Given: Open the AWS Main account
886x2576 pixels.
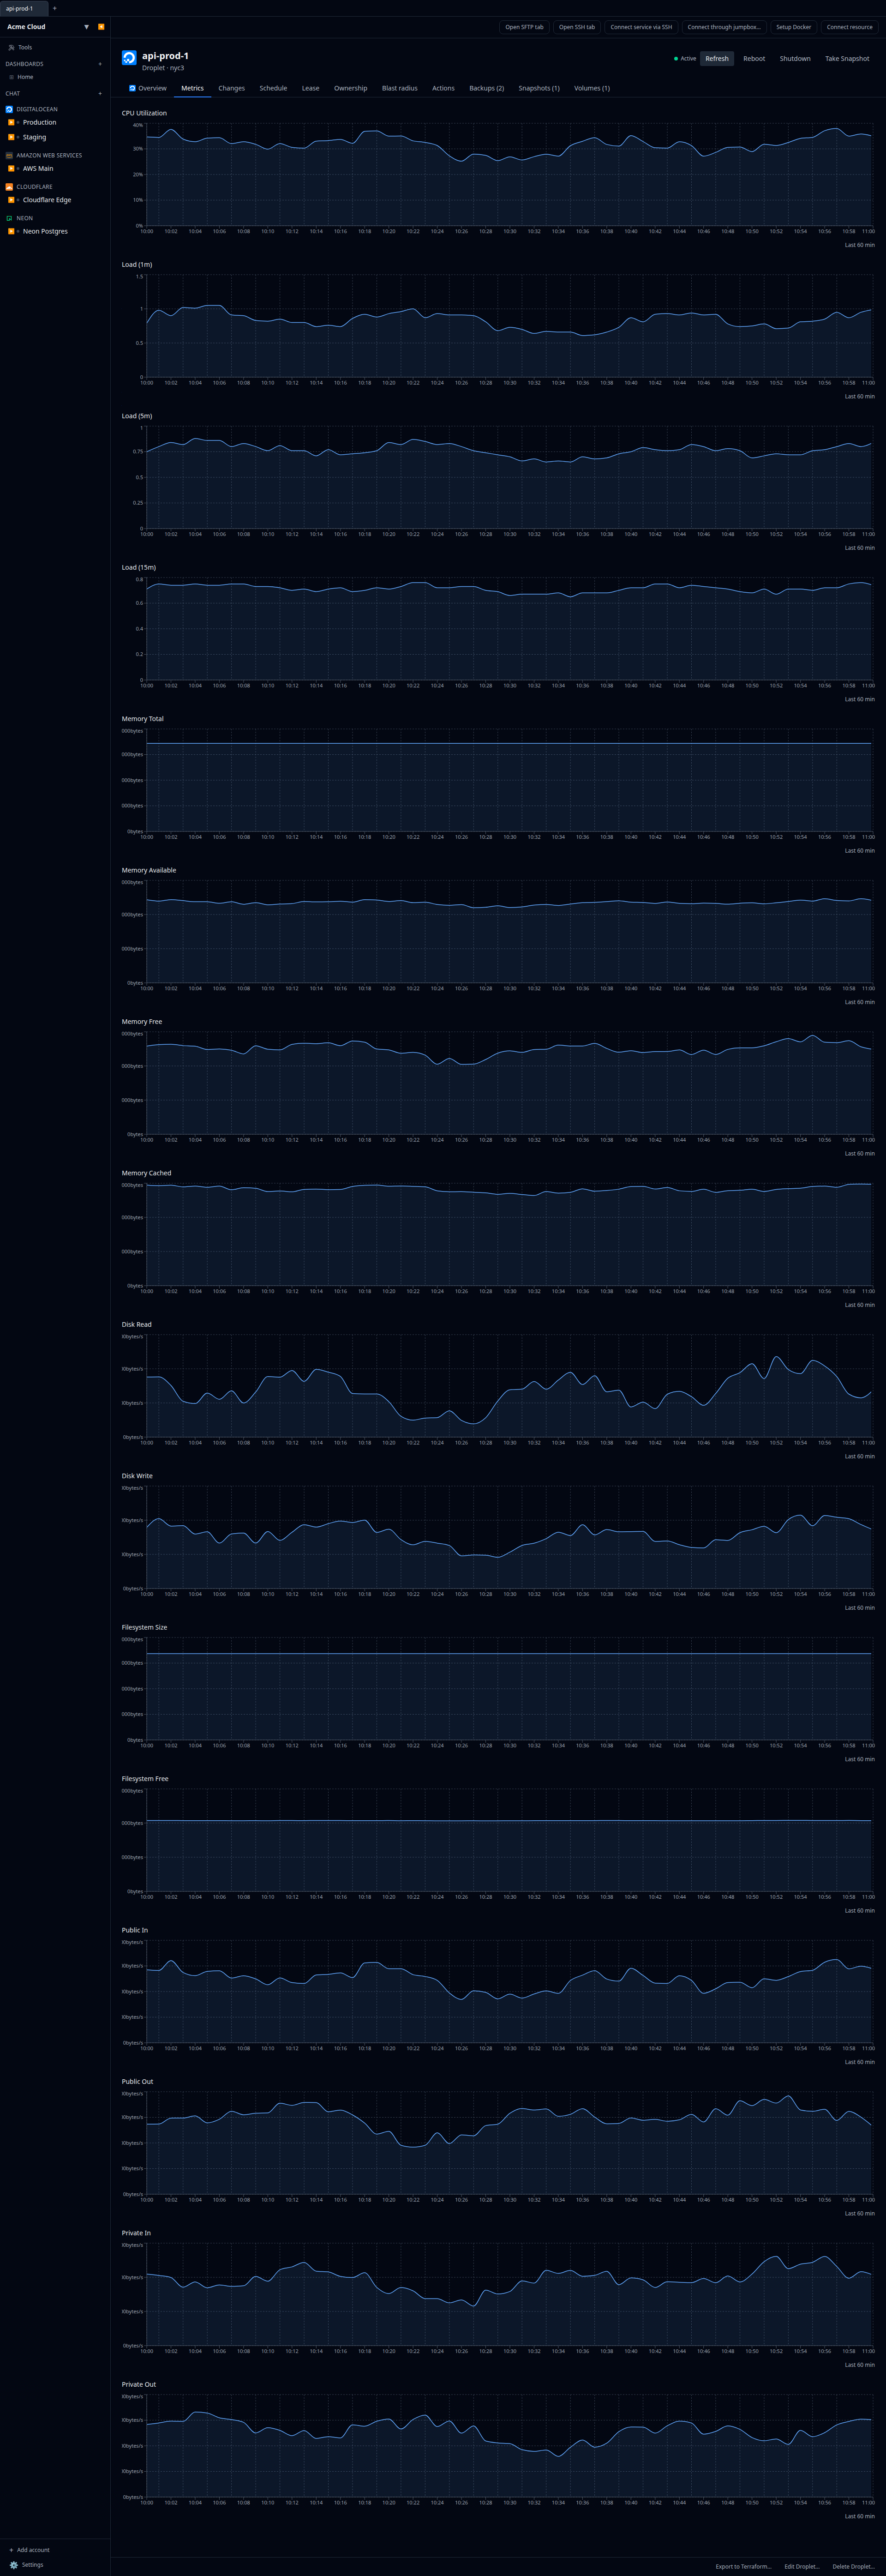Looking at the screenshot, I should click(x=38, y=168).
